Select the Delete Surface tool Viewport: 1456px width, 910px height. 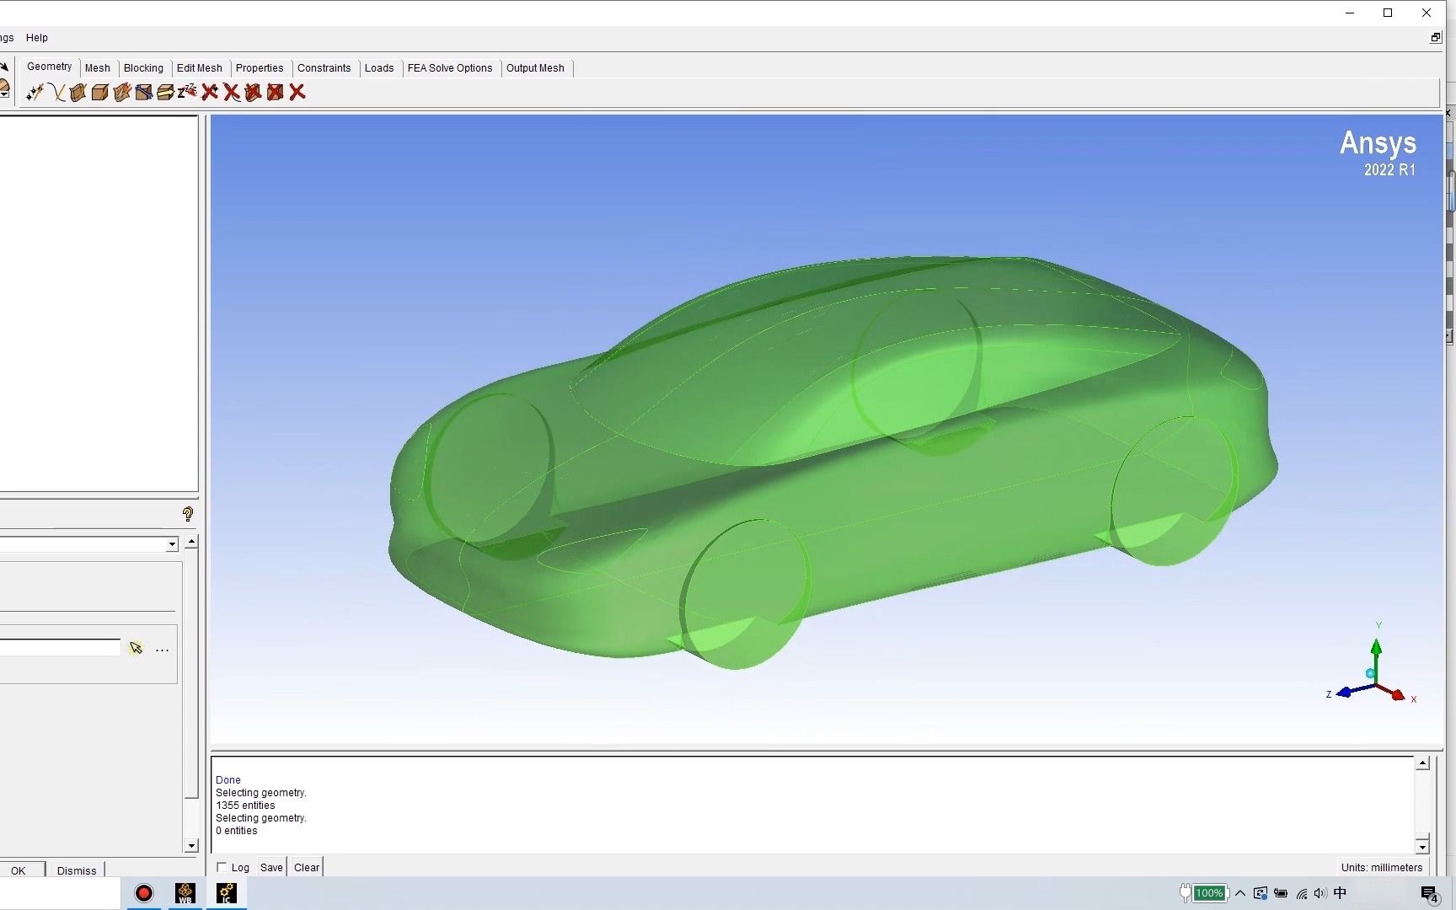[x=254, y=92]
